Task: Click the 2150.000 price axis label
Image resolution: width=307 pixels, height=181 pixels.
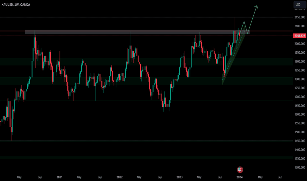Action: [x=300, y=17]
